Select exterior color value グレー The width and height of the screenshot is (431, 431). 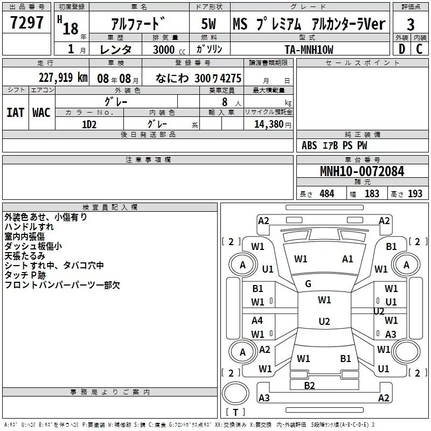[116, 102]
